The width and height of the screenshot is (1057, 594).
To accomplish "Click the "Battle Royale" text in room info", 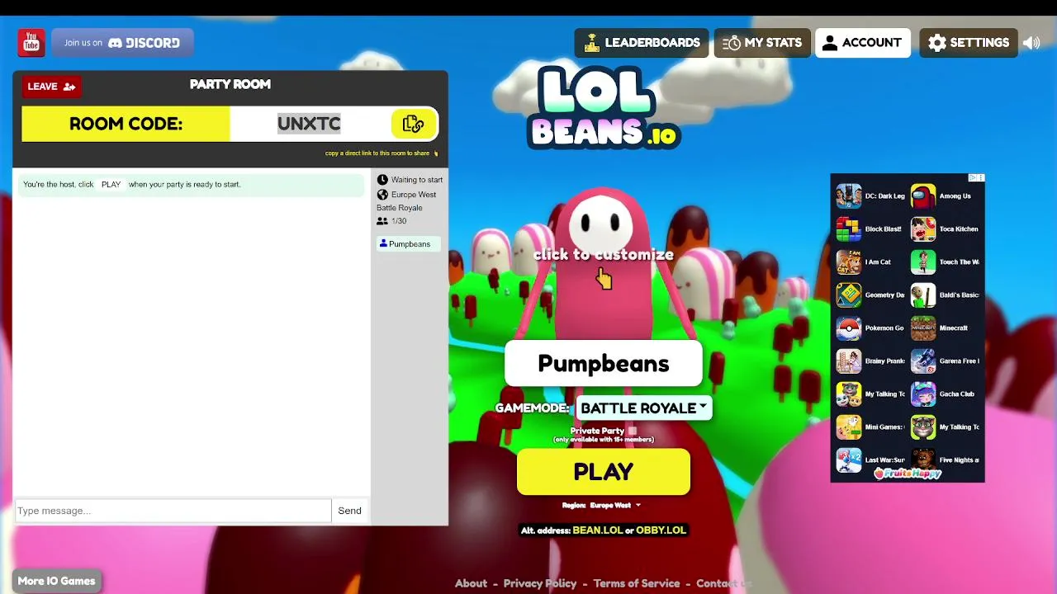I will [x=400, y=208].
